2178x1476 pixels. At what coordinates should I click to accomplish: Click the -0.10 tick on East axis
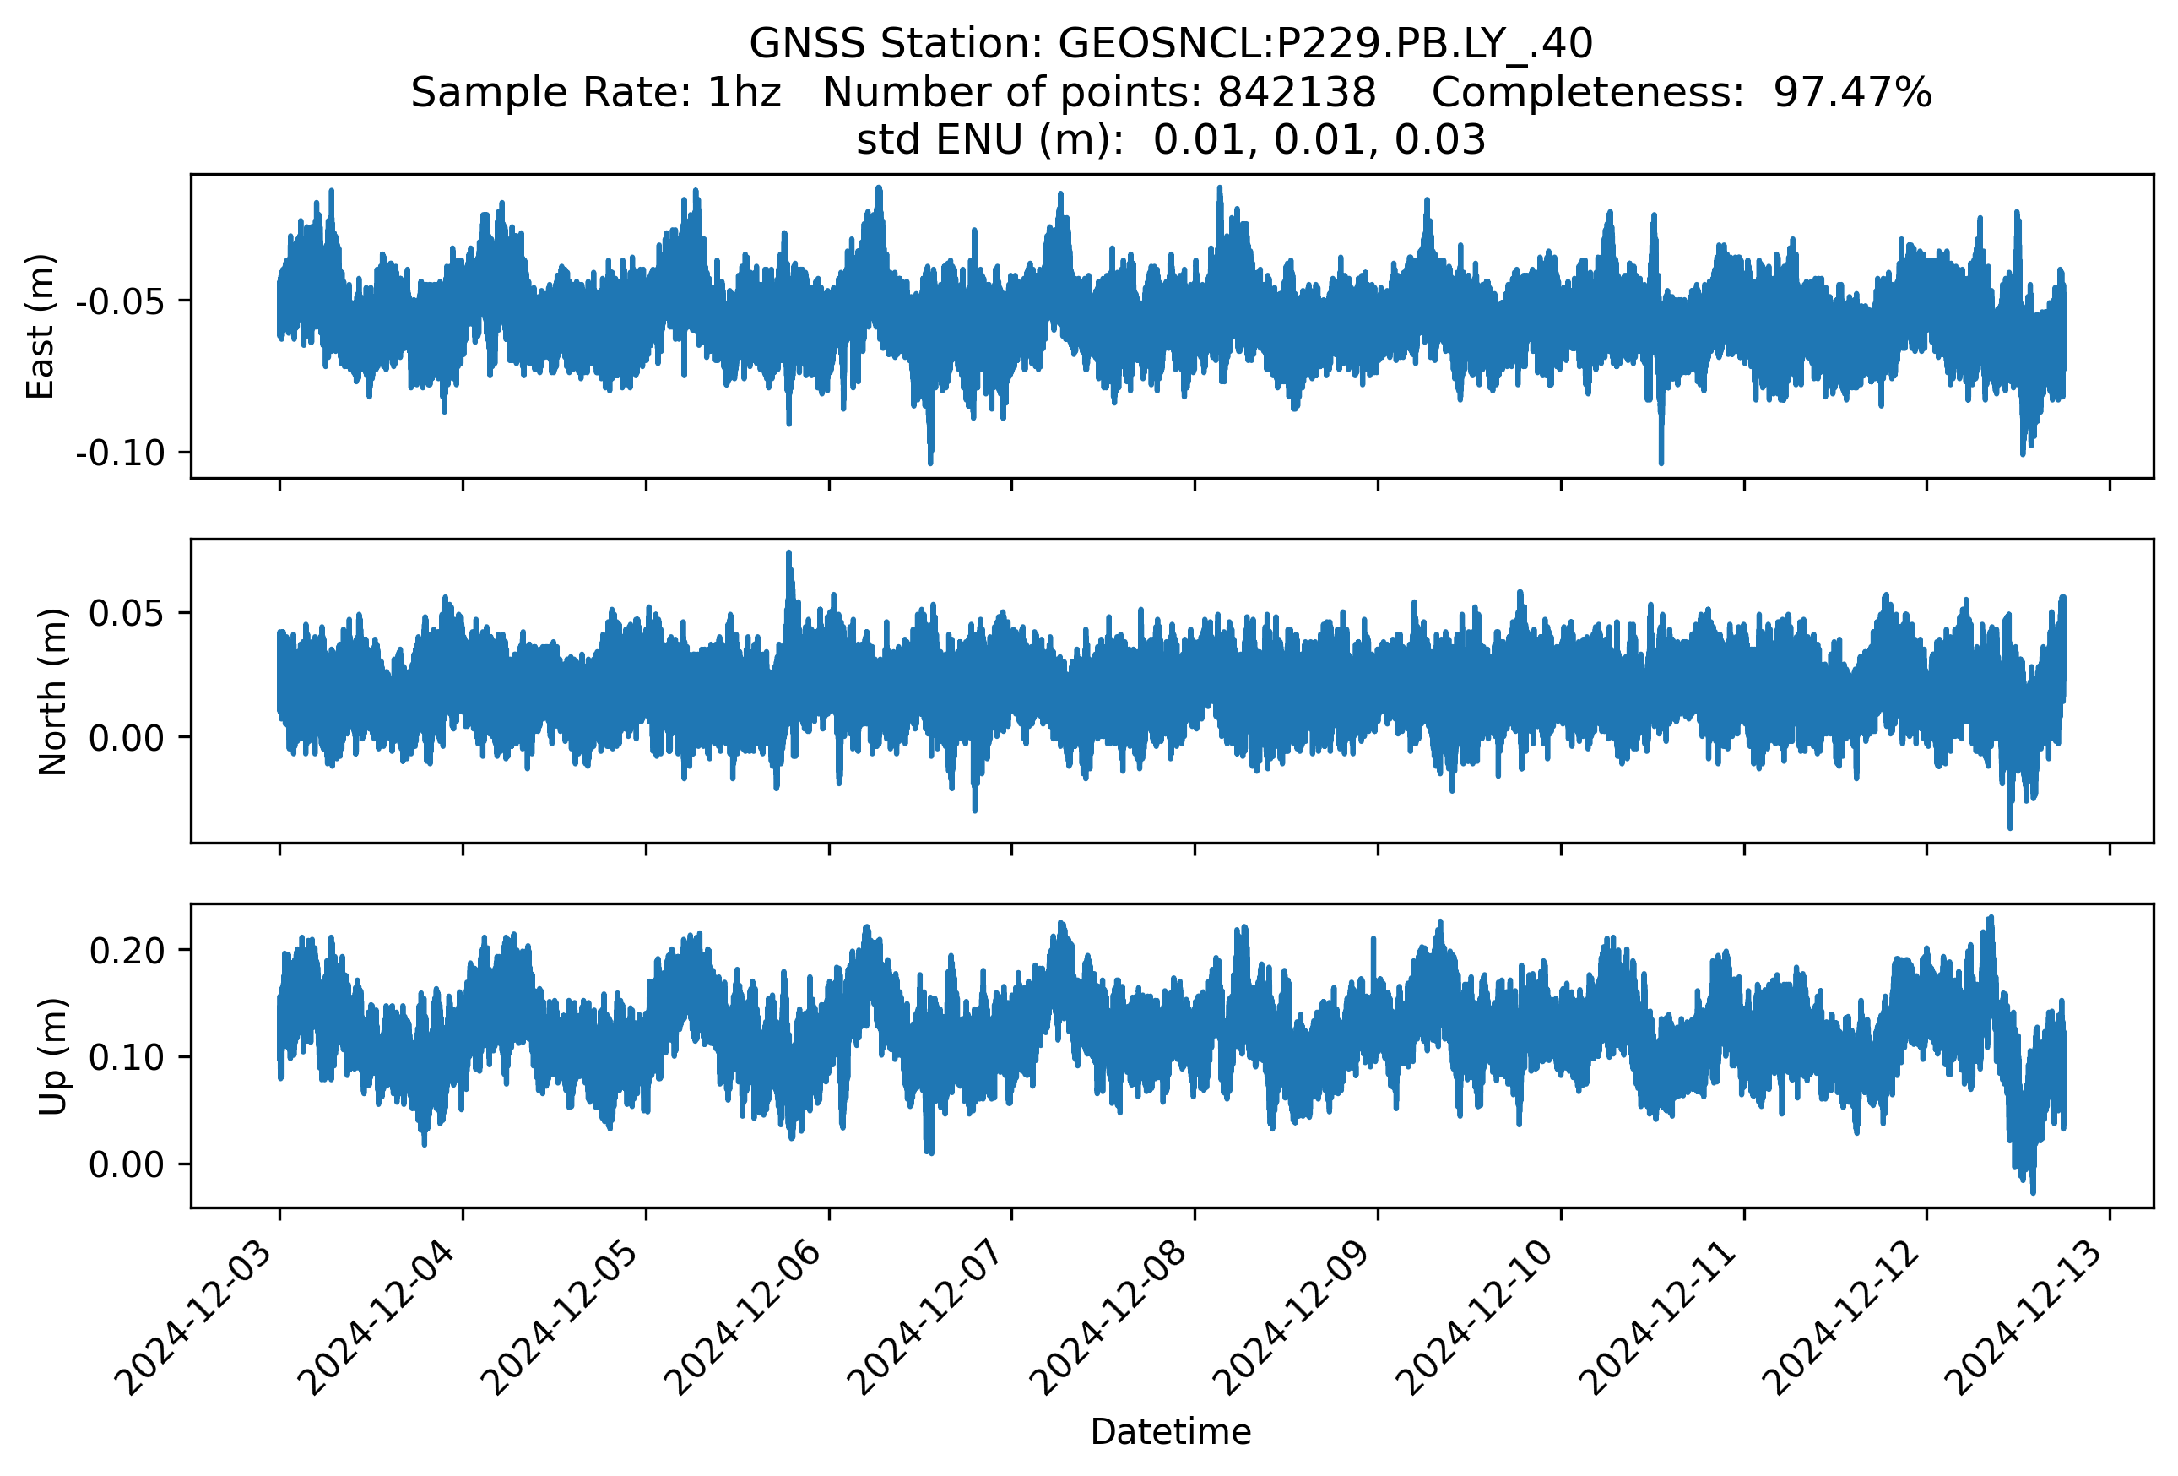[x=120, y=453]
